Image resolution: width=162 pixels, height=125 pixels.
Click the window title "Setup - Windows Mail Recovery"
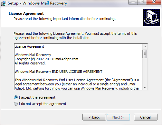(x=37, y=3)
